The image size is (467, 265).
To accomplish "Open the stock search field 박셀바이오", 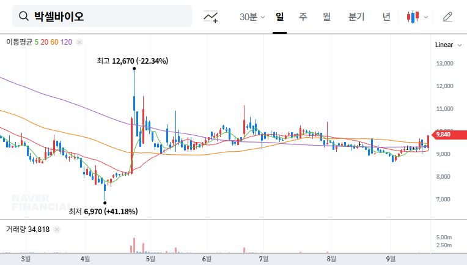I will click(x=102, y=16).
